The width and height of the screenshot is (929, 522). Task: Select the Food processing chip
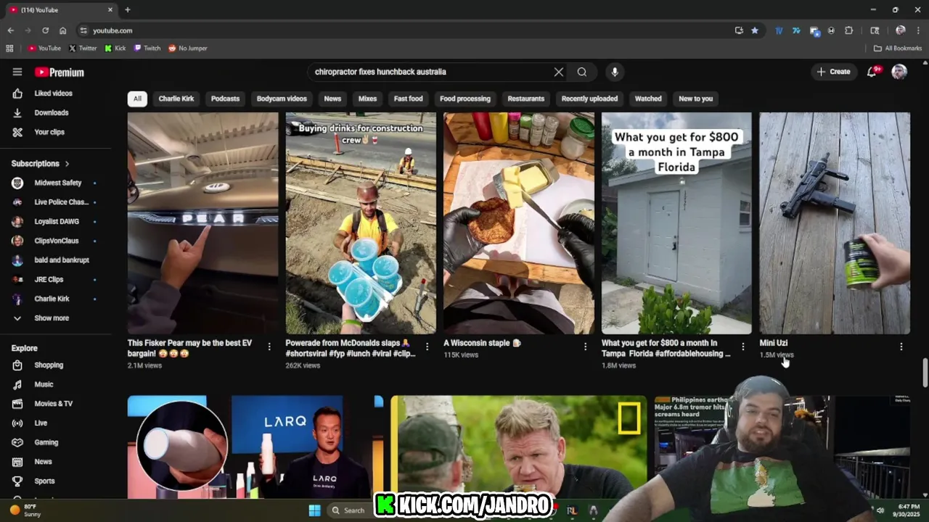tap(465, 99)
